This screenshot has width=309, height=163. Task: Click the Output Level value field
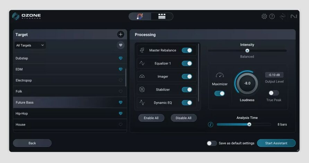[274, 75]
